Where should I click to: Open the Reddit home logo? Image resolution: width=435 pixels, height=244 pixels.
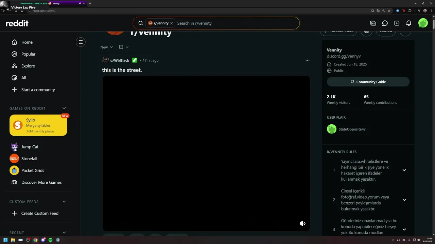click(17, 23)
